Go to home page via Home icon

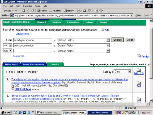pos(33,11)
